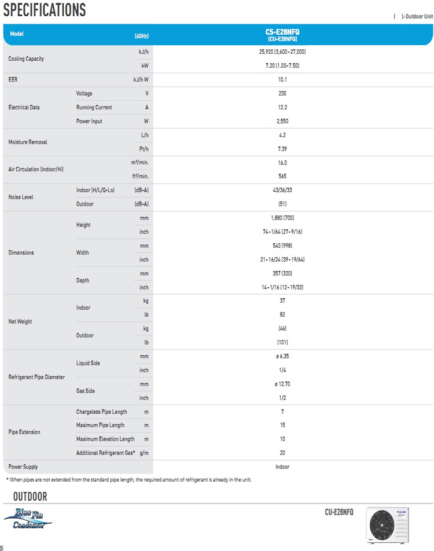Click the Maximum Pipe Length label
The height and width of the screenshot is (551, 434).
coord(100,425)
